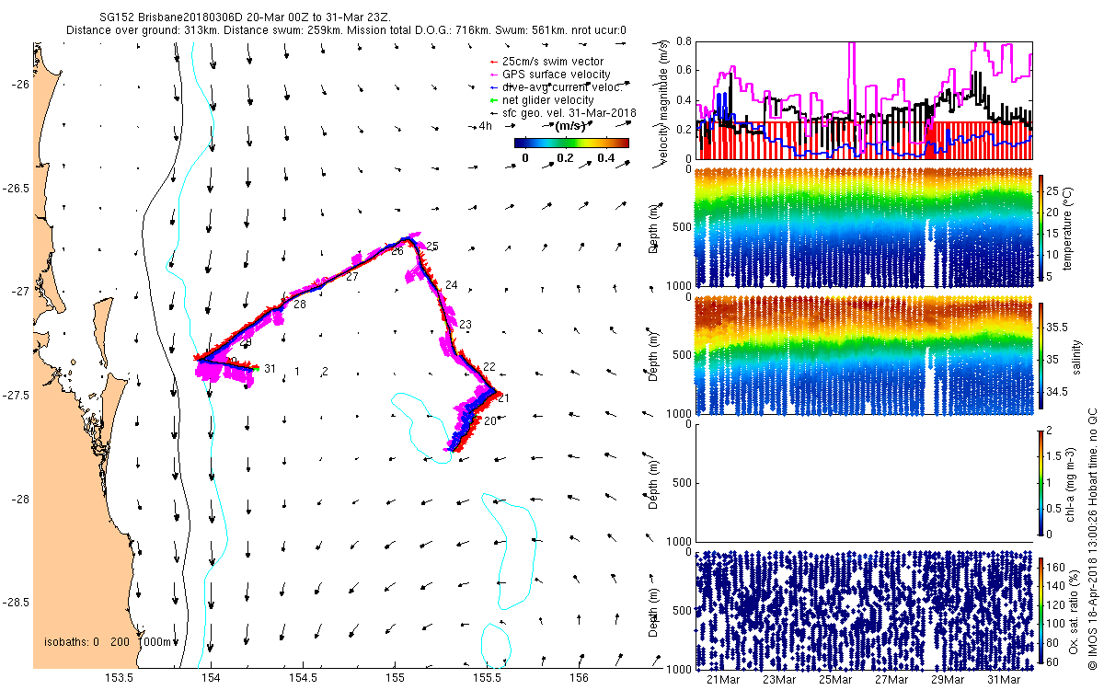Click the '160' oxygen colorbar tick

[1057, 567]
